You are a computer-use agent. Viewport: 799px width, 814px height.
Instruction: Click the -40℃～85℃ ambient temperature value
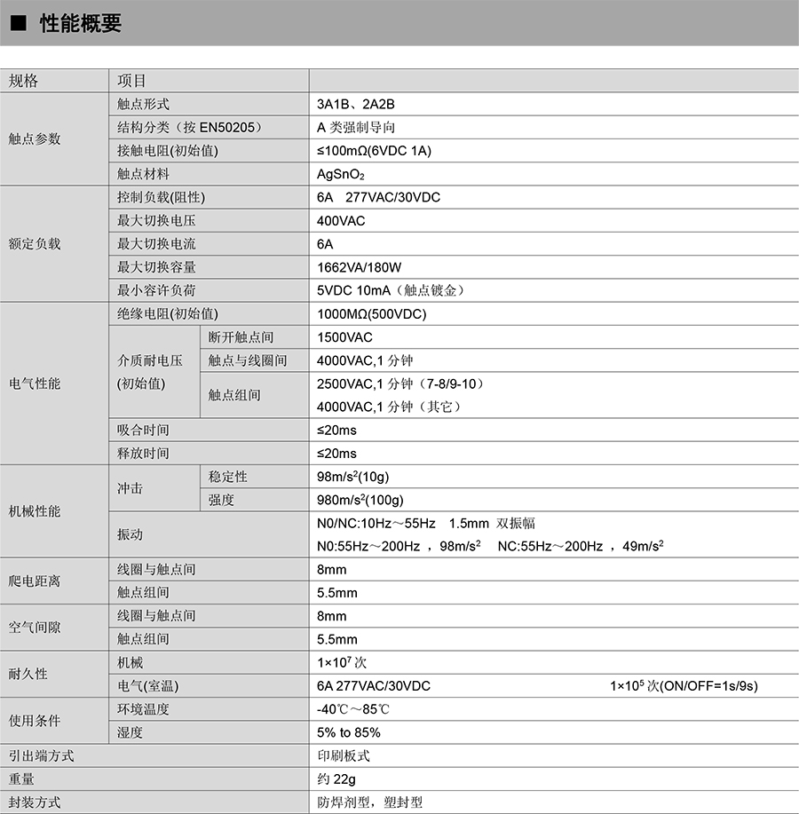pyautogui.click(x=353, y=709)
